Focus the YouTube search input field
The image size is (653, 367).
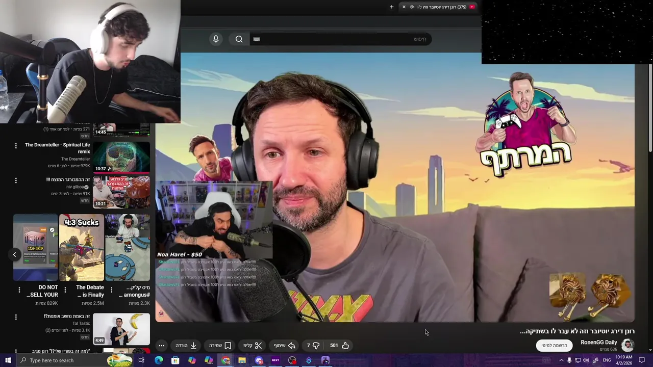pos(340,39)
